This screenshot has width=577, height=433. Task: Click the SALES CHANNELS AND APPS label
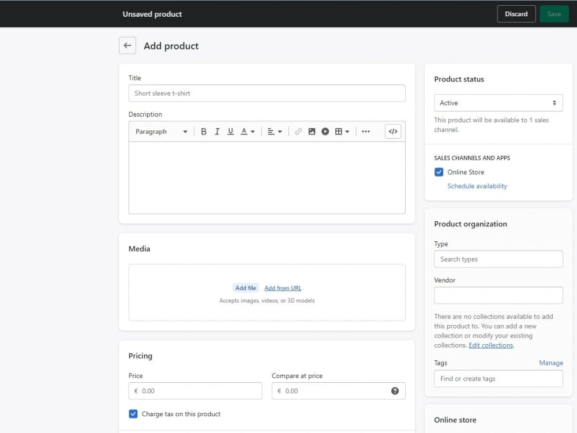point(472,158)
